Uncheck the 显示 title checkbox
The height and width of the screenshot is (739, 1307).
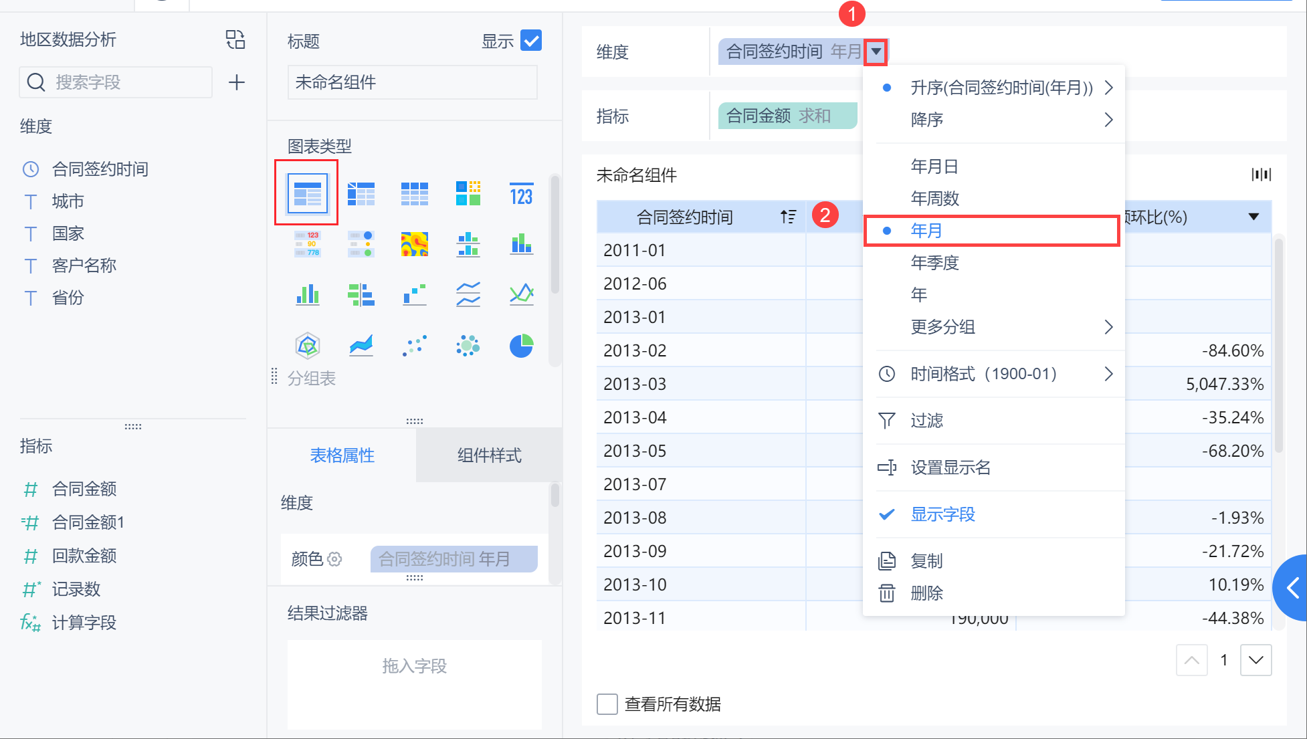531,41
